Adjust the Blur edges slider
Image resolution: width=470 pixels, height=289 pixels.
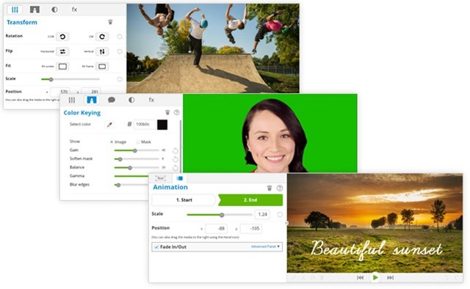[x=131, y=185]
